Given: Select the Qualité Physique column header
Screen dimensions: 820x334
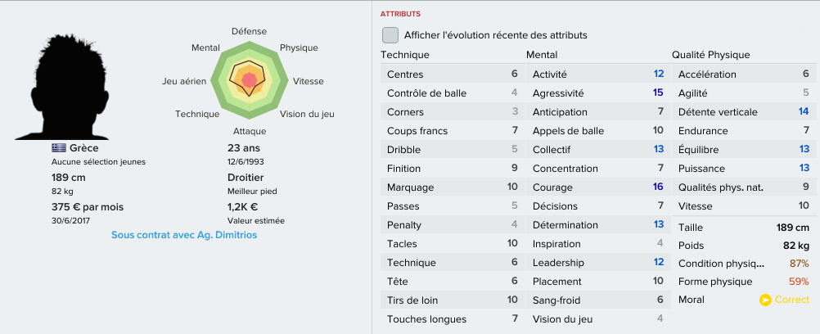Looking at the screenshot, I should click(710, 55).
